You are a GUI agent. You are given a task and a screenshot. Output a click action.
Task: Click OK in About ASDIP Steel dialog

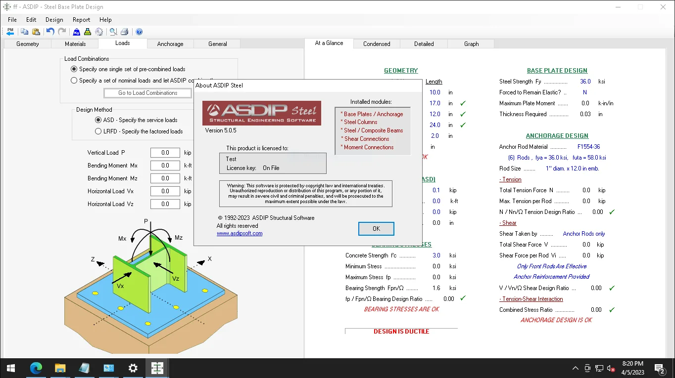point(376,229)
